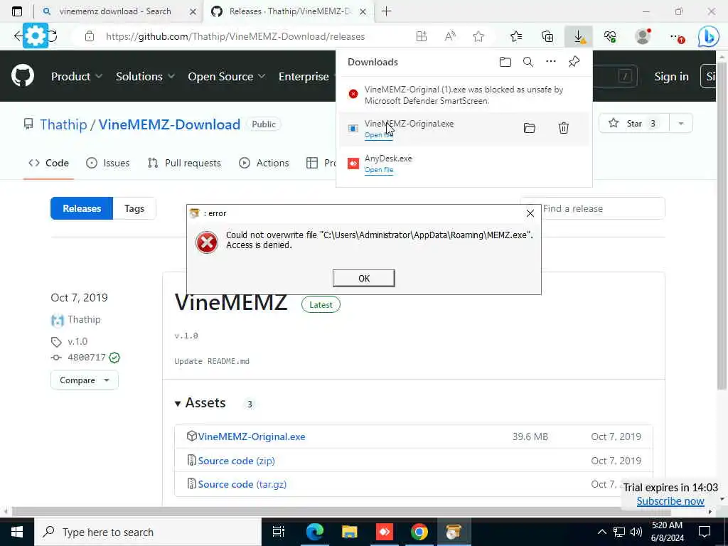Open the split screen icon in address bar

click(421, 37)
